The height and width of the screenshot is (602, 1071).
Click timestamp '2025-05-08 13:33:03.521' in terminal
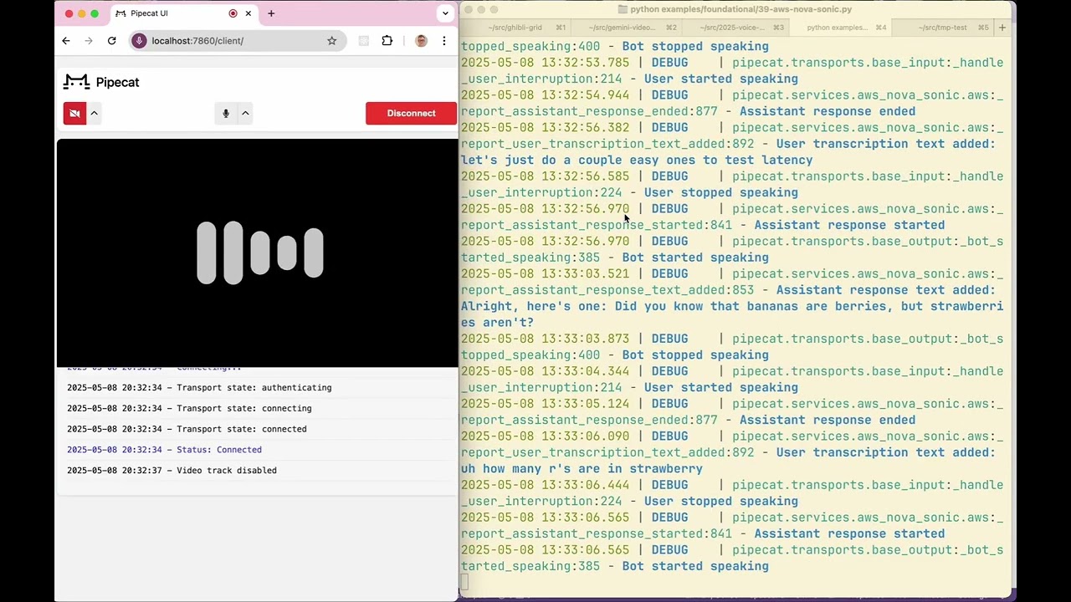coord(545,273)
